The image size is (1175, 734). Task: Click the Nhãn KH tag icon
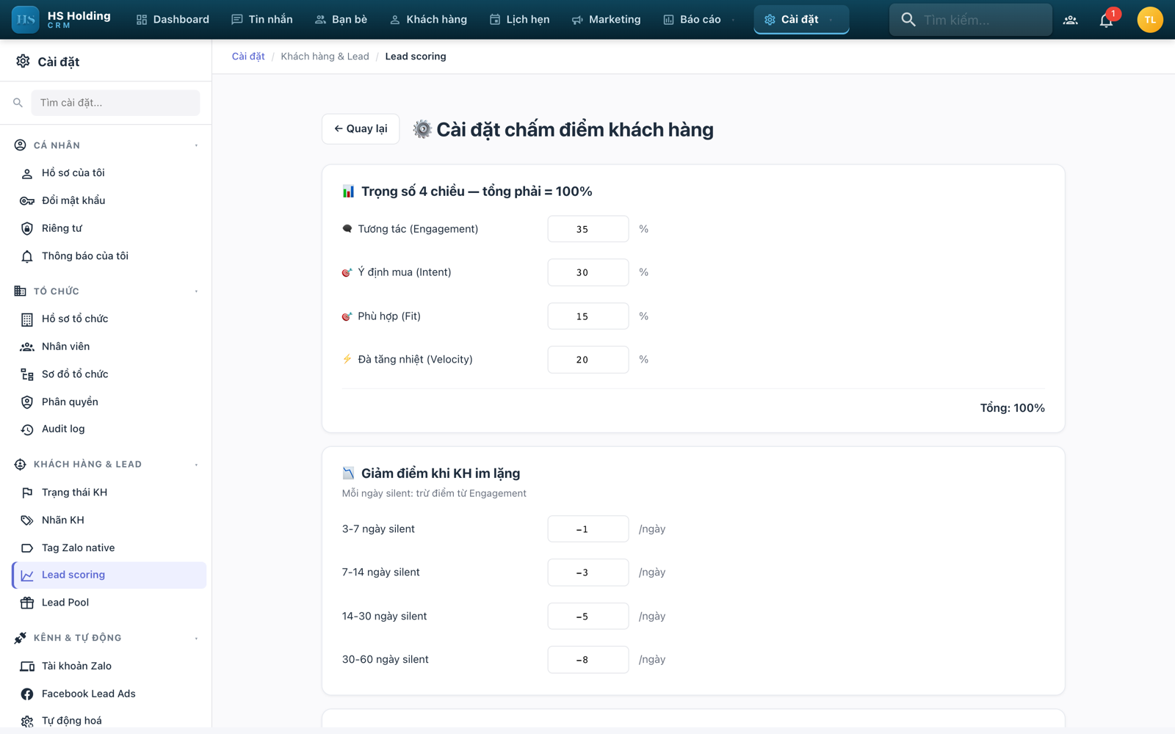[27, 520]
